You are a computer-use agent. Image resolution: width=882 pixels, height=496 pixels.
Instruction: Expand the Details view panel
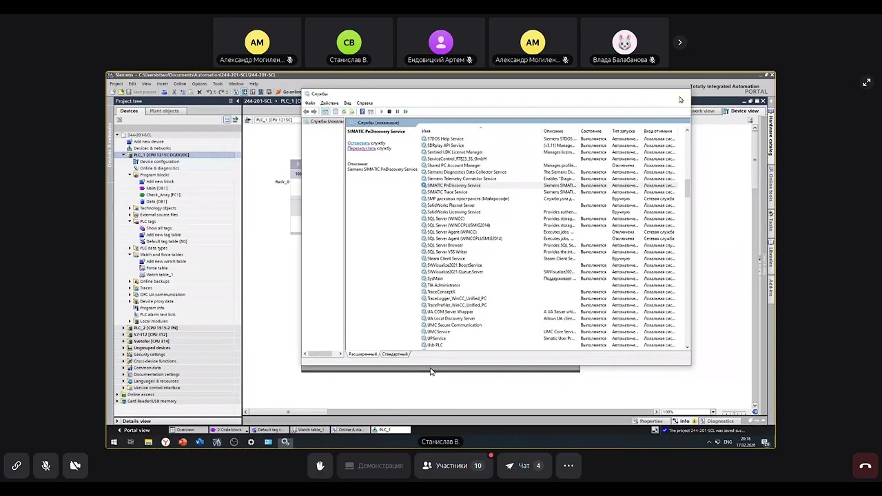click(x=117, y=421)
